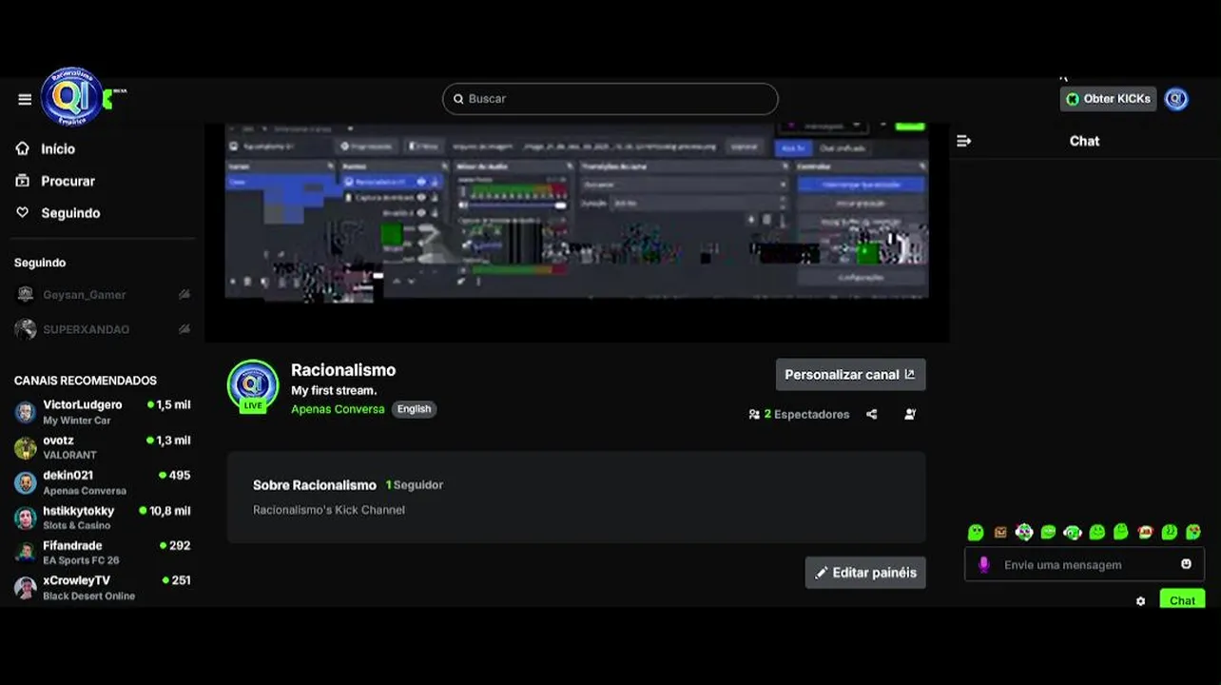Click offline icon beside Geysan_Gamer
The height and width of the screenshot is (685, 1221).
(x=184, y=295)
